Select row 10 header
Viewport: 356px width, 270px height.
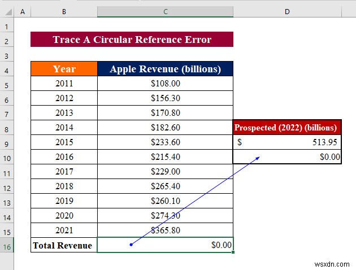tap(7, 158)
